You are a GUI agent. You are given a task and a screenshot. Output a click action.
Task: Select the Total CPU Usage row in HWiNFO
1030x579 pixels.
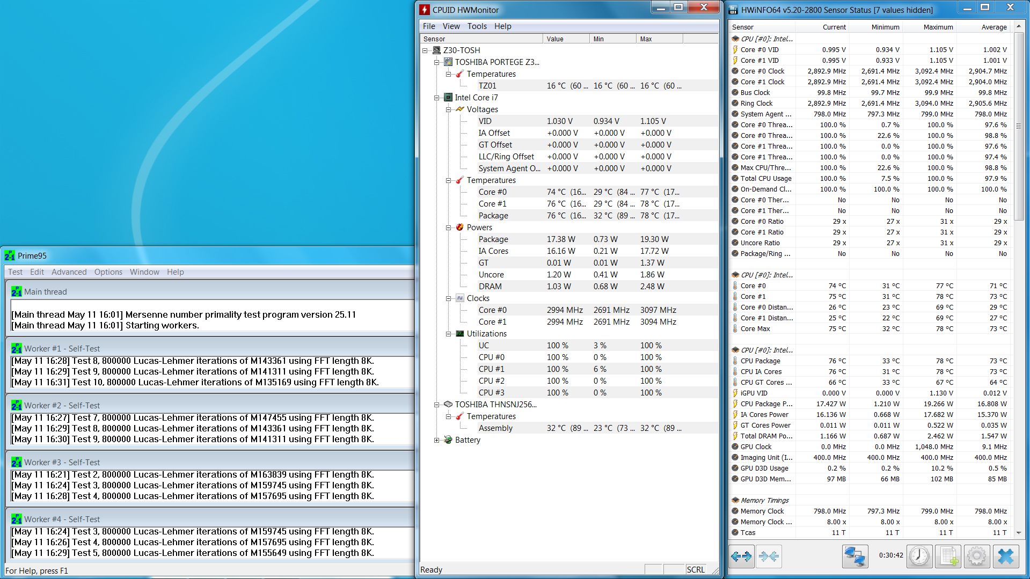coord(870,178)
